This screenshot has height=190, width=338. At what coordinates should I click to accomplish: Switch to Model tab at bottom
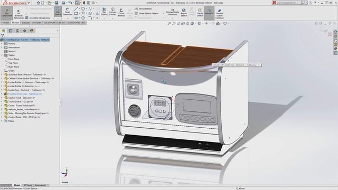[17, 185]
